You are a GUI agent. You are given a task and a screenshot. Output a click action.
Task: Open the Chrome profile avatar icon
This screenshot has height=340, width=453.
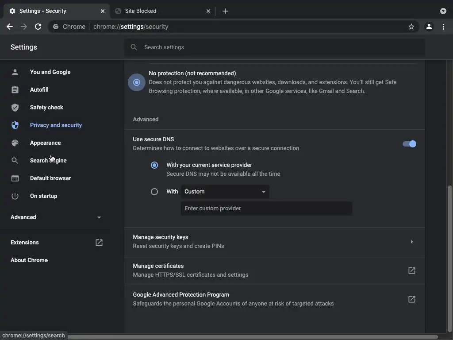point(429,27)
